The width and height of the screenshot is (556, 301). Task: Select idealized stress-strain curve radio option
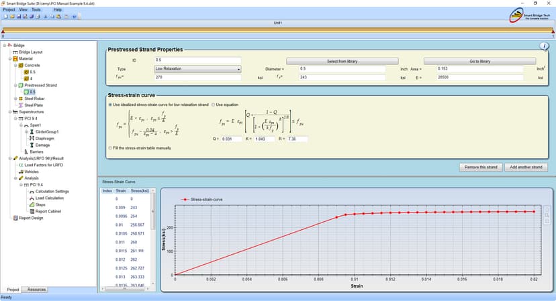(110, 105)
